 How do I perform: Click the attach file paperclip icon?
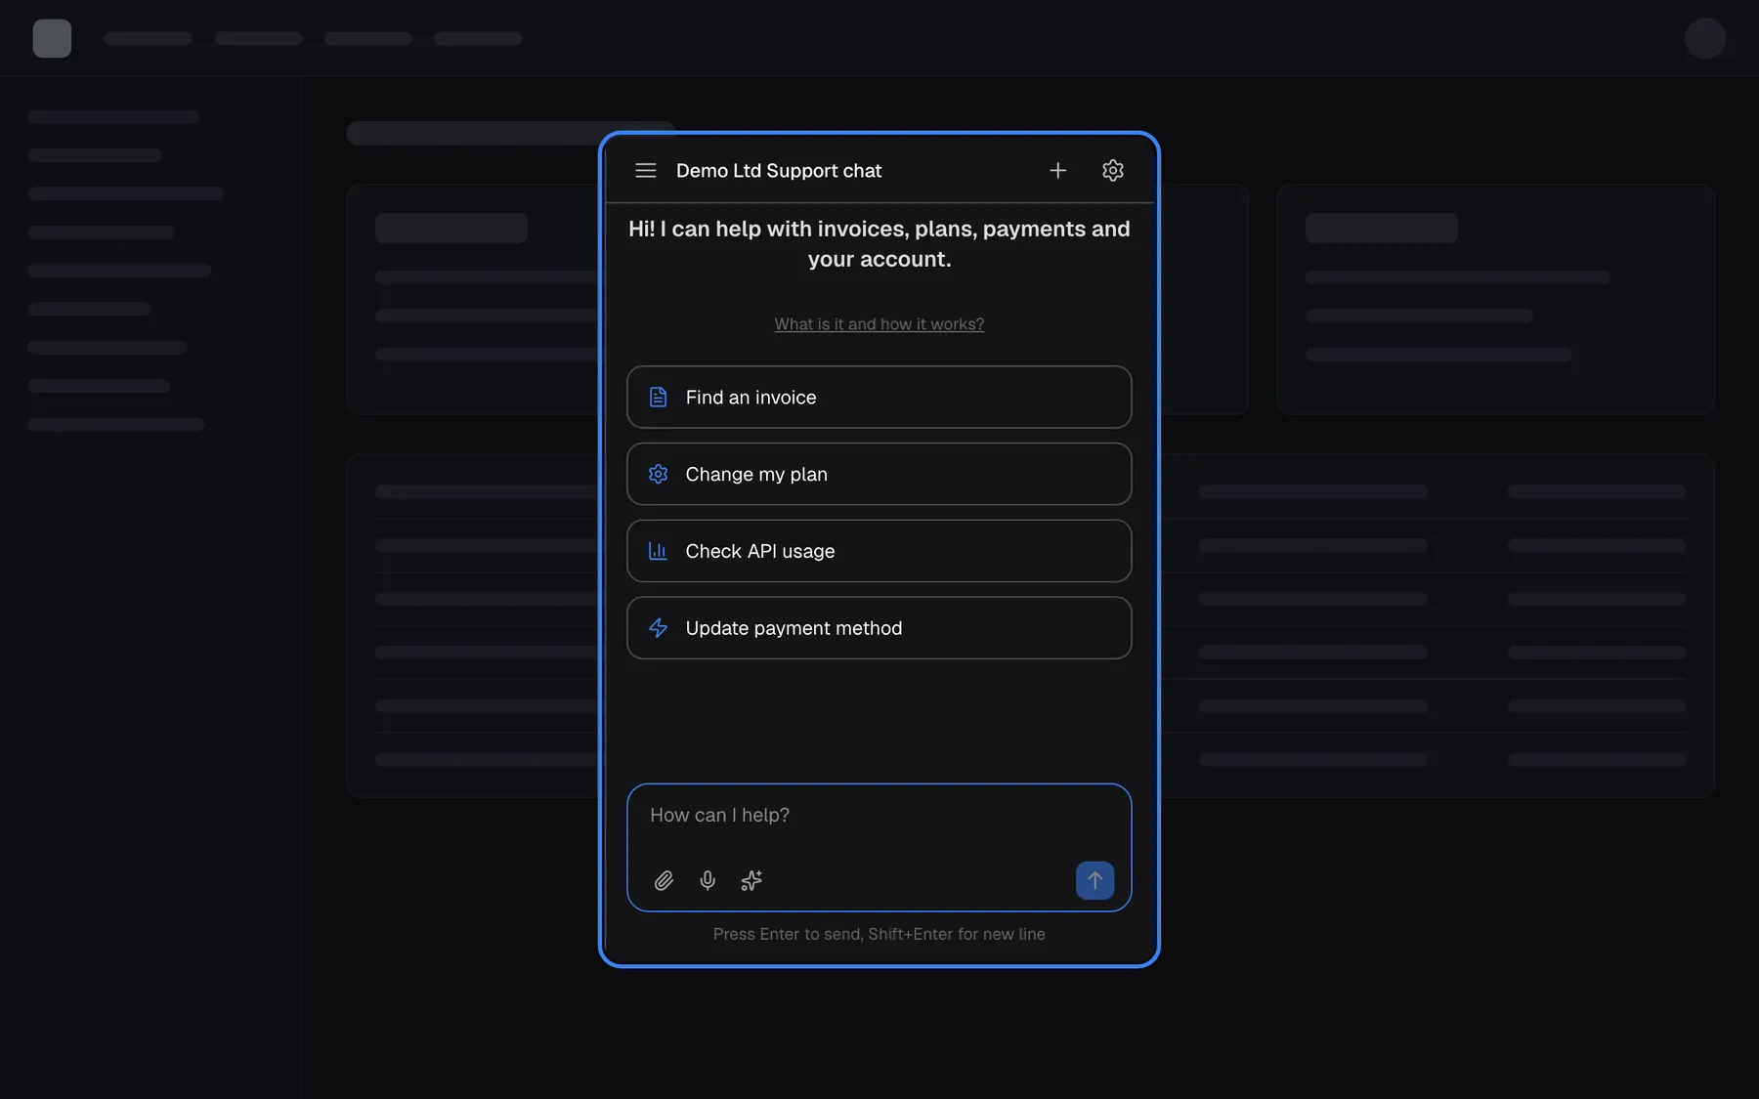coord(664,880)
